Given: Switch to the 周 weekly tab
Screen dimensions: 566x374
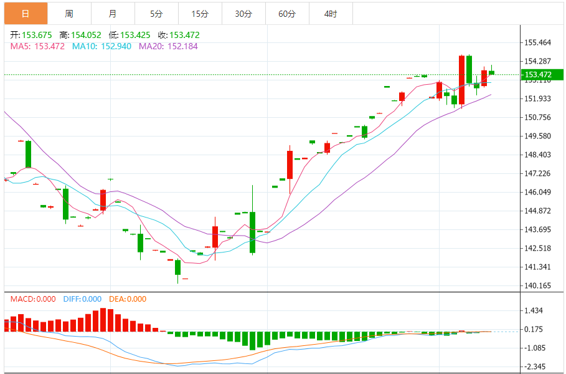Looking at the screenshot, I should click(68, 13).
